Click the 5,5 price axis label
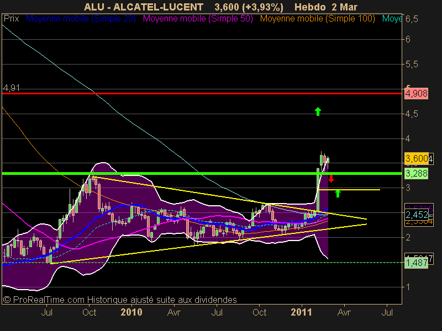Screen dimensions: 442x331 pyautogui.click(x=412, y=65)
